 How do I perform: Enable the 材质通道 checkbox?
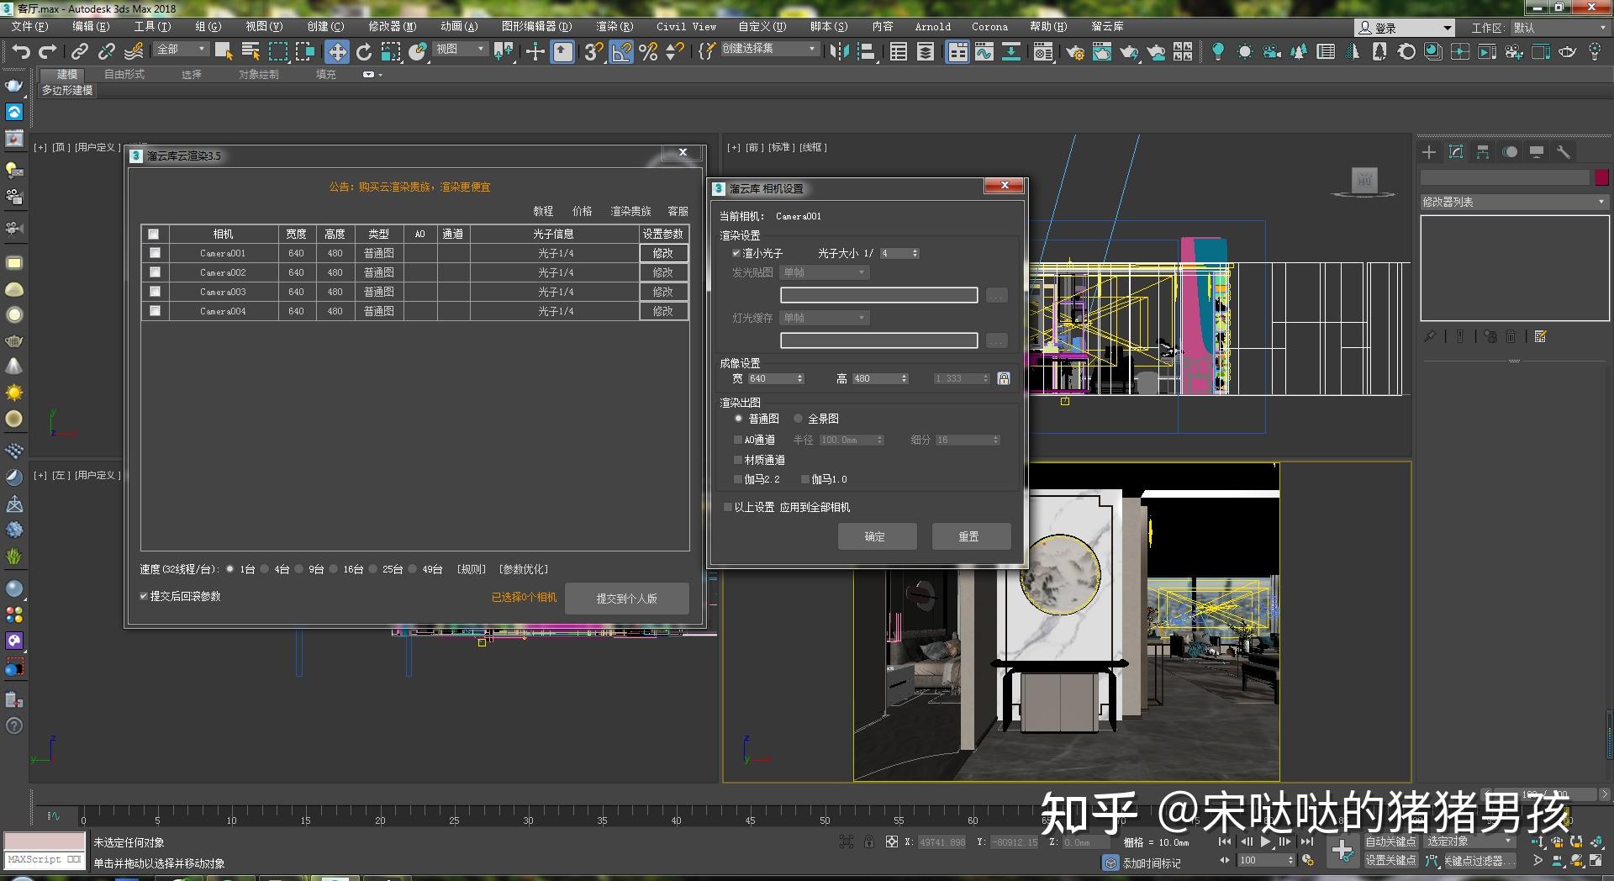pyautogui.click(x=738, y=460)
